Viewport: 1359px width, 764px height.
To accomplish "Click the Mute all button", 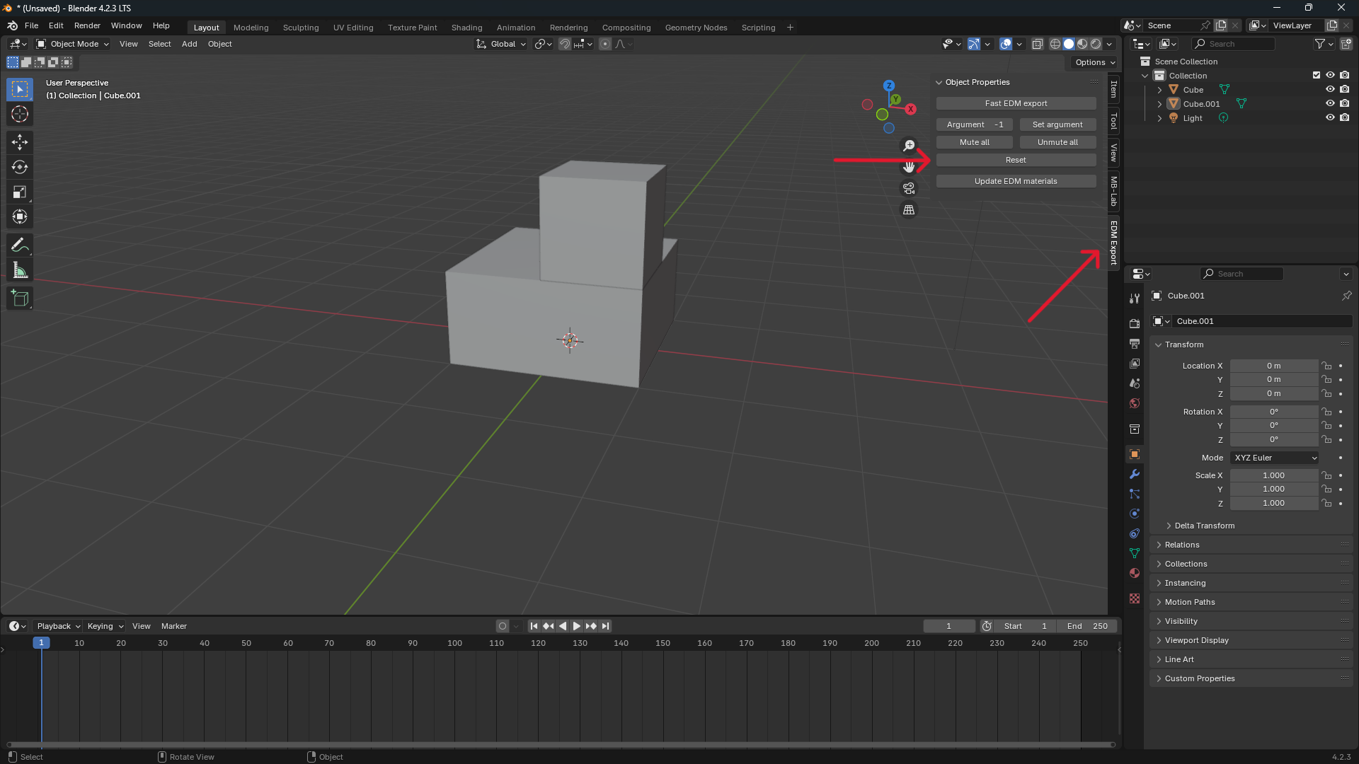I will (x=974, y=142).
